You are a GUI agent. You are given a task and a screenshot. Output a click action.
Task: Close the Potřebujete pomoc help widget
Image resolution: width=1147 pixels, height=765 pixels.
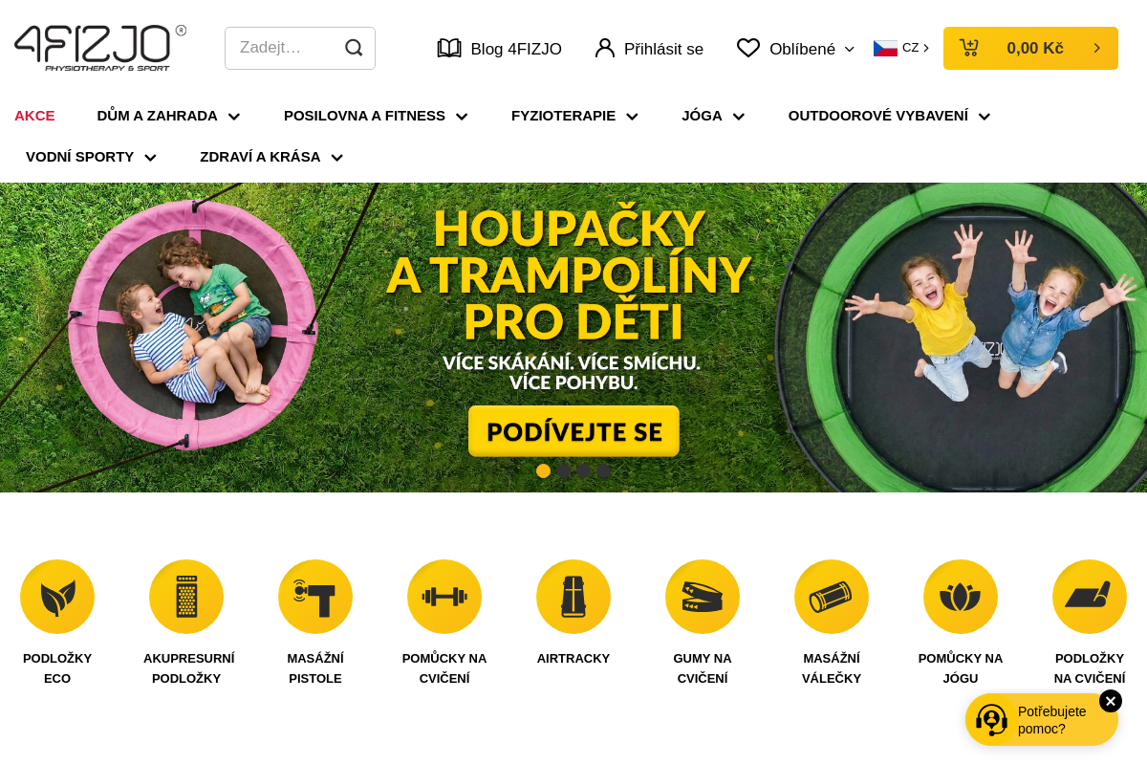click(x=1110, y=701)
